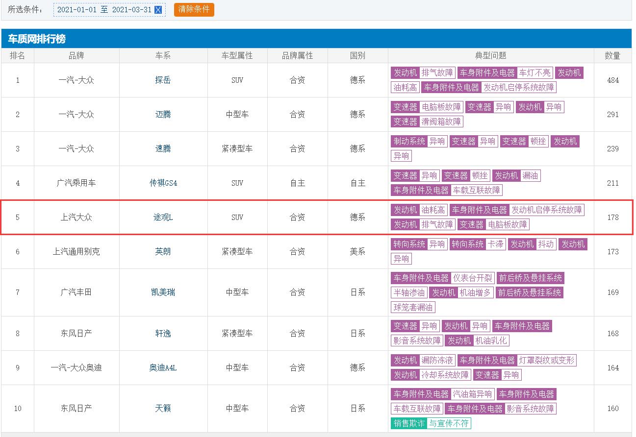
Task: Click the 车灯不亮 tag in 探岳 row
Action: click(x=535, y=73)
